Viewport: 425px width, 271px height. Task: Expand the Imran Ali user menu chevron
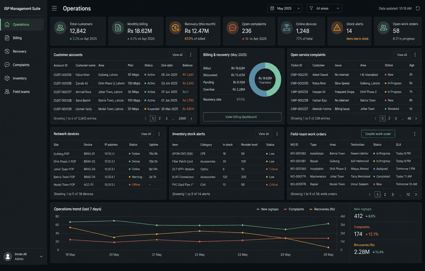coord(41,256)
